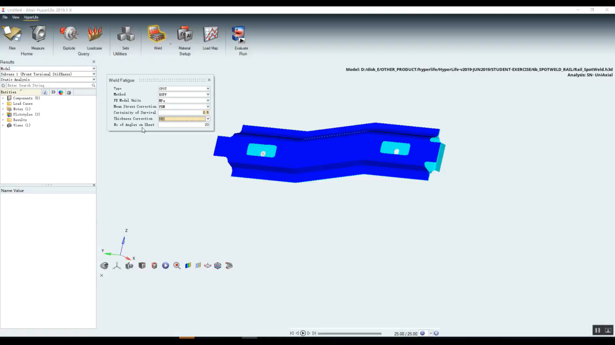
Task: Click the 2D/3D toggle icon in the view toolbar
Action: [229, 266]
